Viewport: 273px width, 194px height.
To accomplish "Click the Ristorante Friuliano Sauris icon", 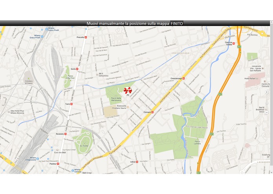I will tap(128, 107).
